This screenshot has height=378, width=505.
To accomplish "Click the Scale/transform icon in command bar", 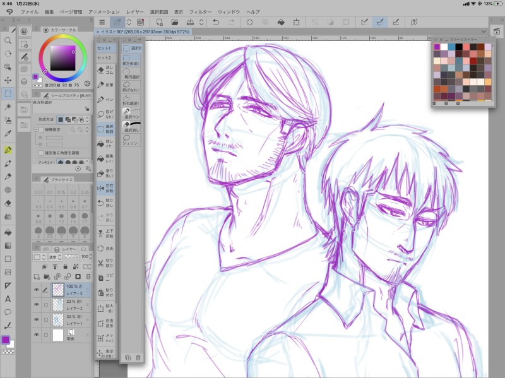I will point(296,22).
